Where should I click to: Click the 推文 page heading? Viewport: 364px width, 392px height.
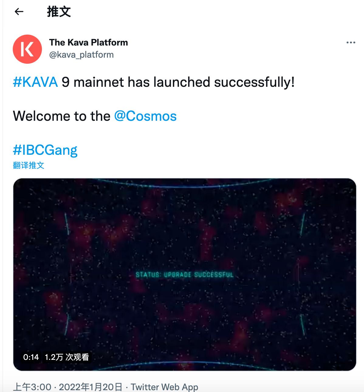(59, 12)
